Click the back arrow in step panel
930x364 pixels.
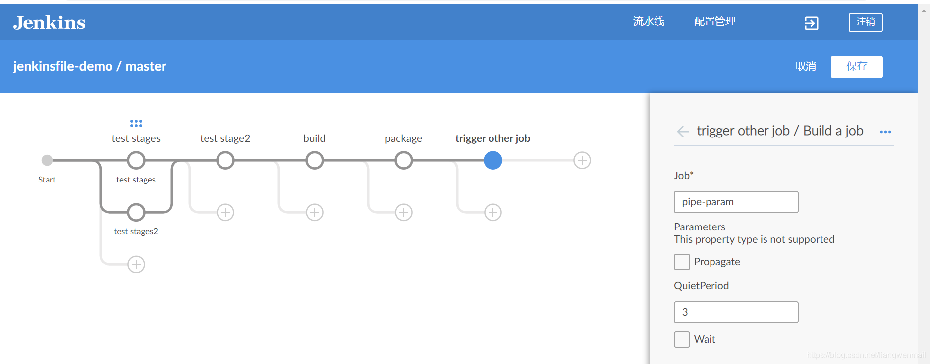[x=683, y=131]
